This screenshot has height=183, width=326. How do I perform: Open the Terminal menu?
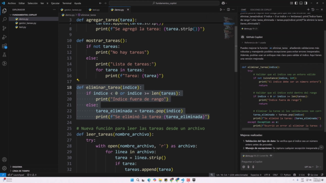point(67,3)
